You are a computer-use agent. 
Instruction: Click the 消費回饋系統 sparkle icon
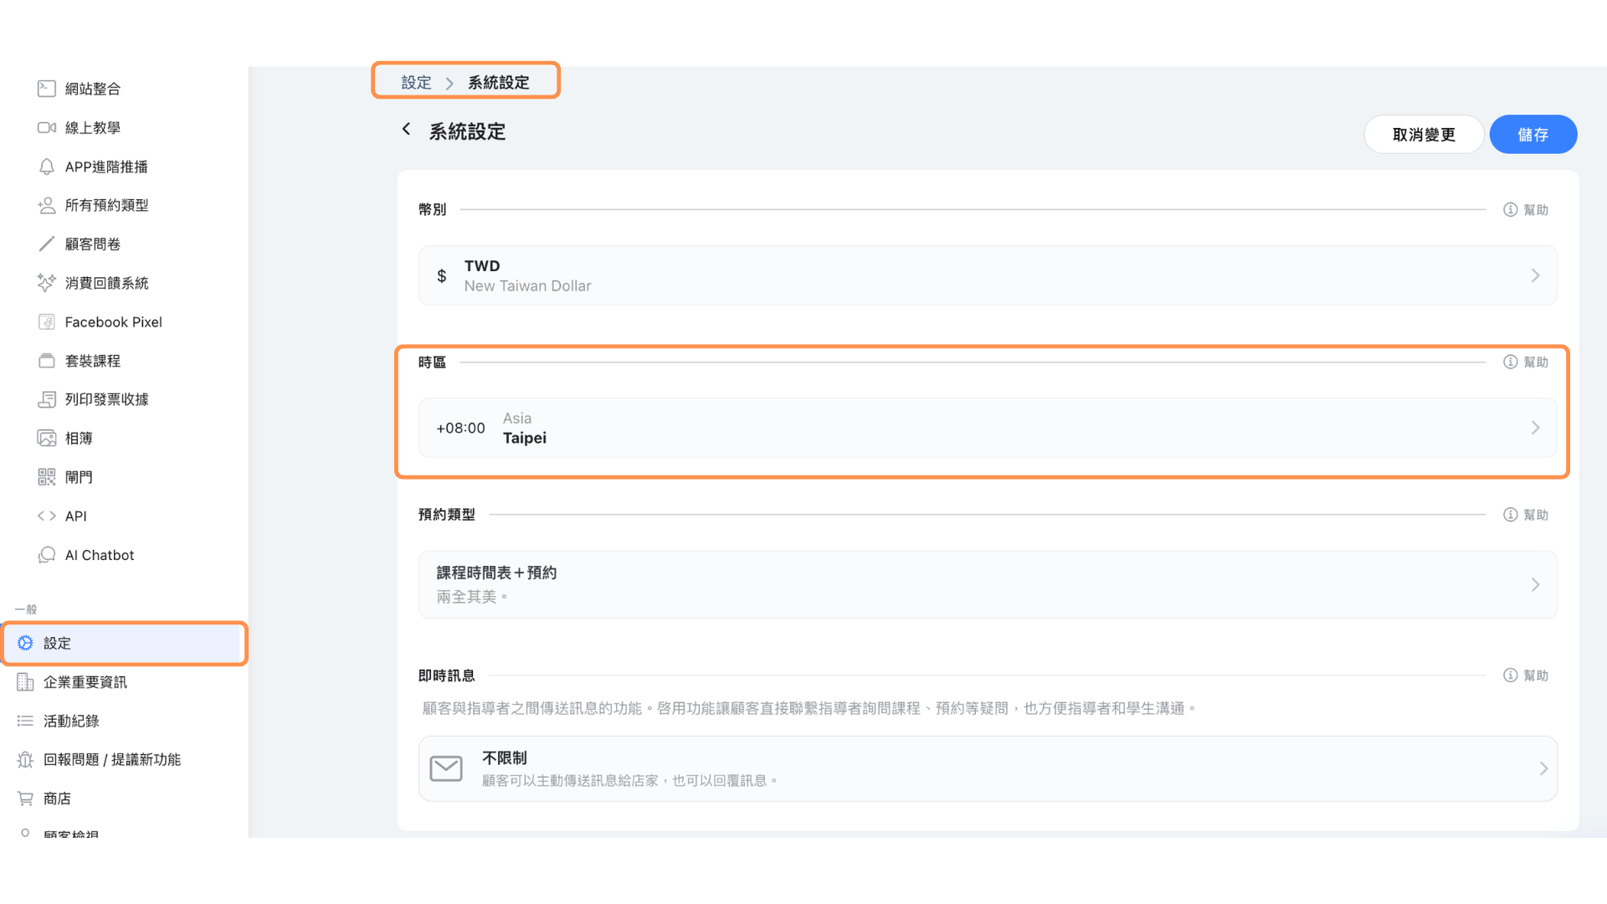[47, 283]
